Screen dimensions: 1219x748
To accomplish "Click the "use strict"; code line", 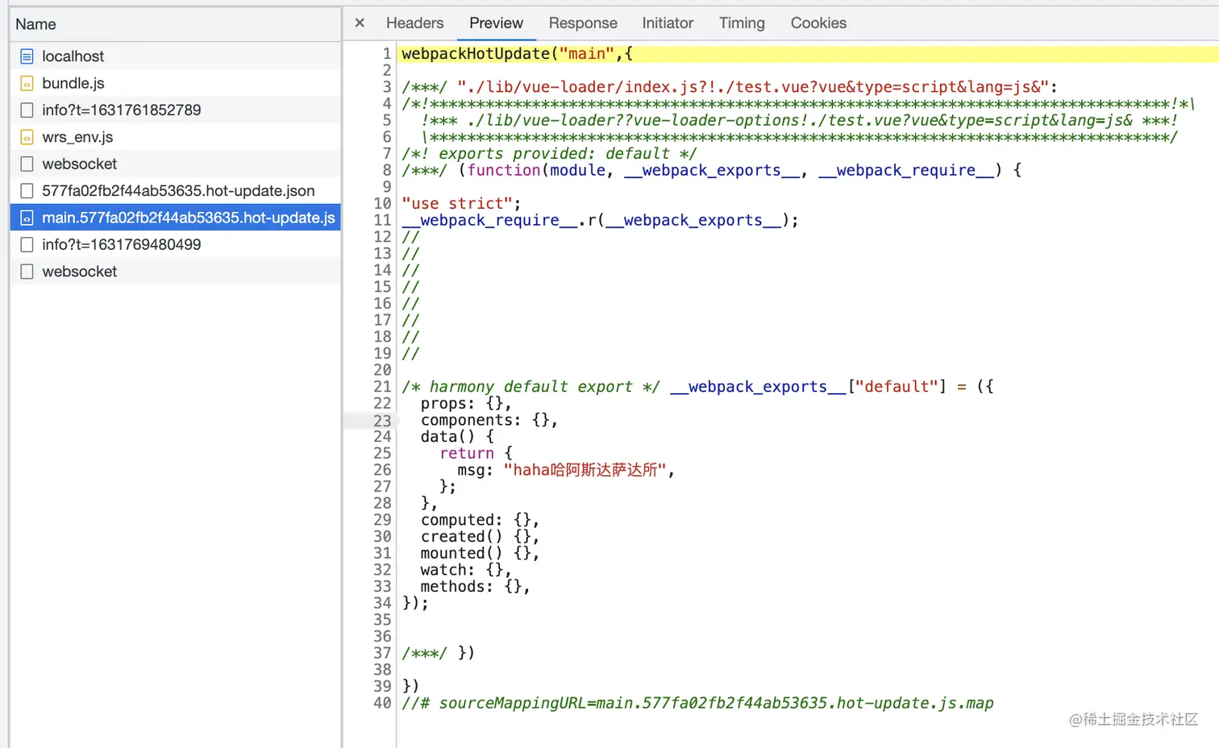I will [461, 204].
